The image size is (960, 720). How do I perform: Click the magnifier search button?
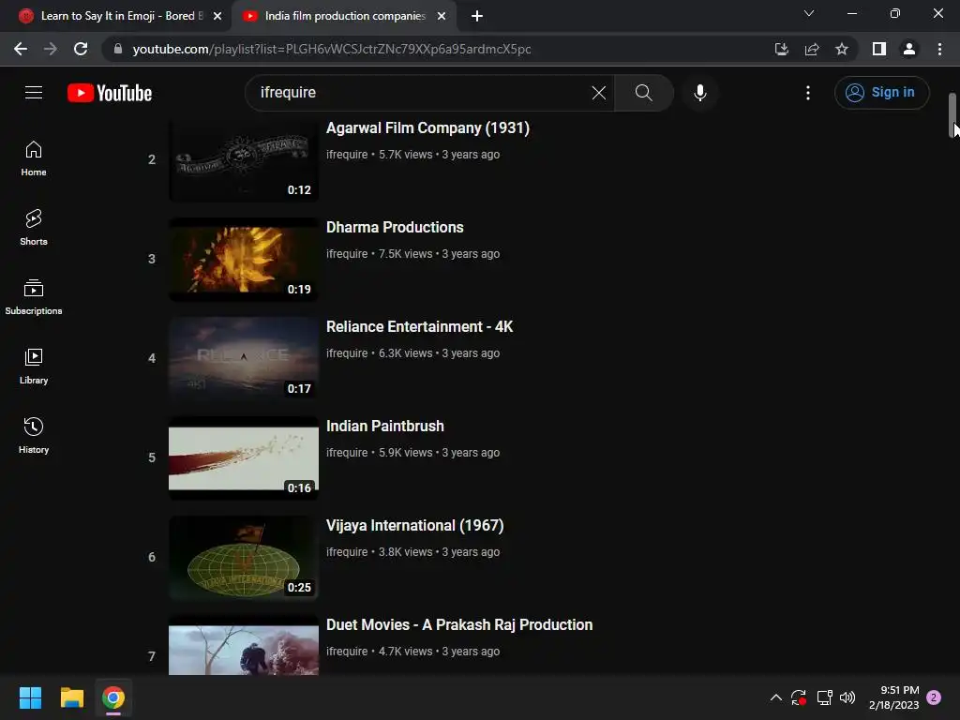click(643, 93)
